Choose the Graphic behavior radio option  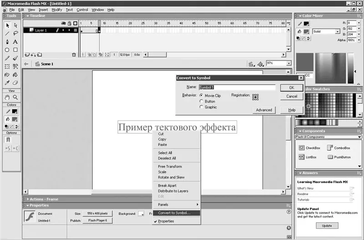pos(201,107)
